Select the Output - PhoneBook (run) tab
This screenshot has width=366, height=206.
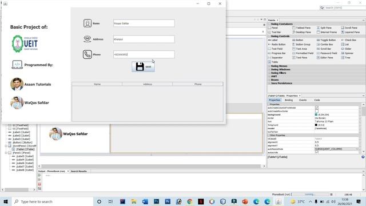(51, 171)
